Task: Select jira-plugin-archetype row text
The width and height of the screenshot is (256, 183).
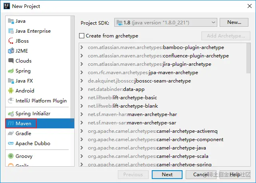Action: tap(149, 64)
